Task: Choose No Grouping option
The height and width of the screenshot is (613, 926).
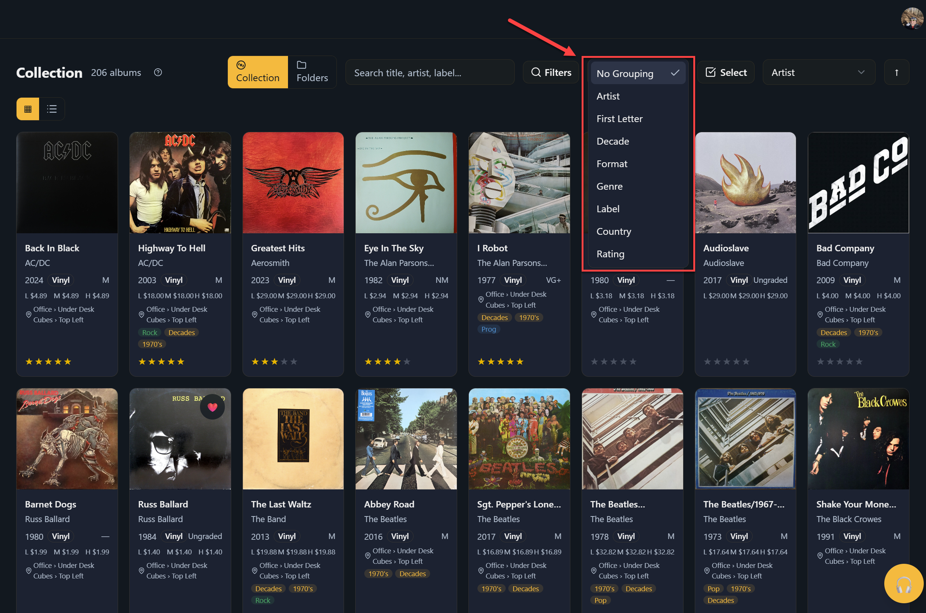Action: (638, 73)
